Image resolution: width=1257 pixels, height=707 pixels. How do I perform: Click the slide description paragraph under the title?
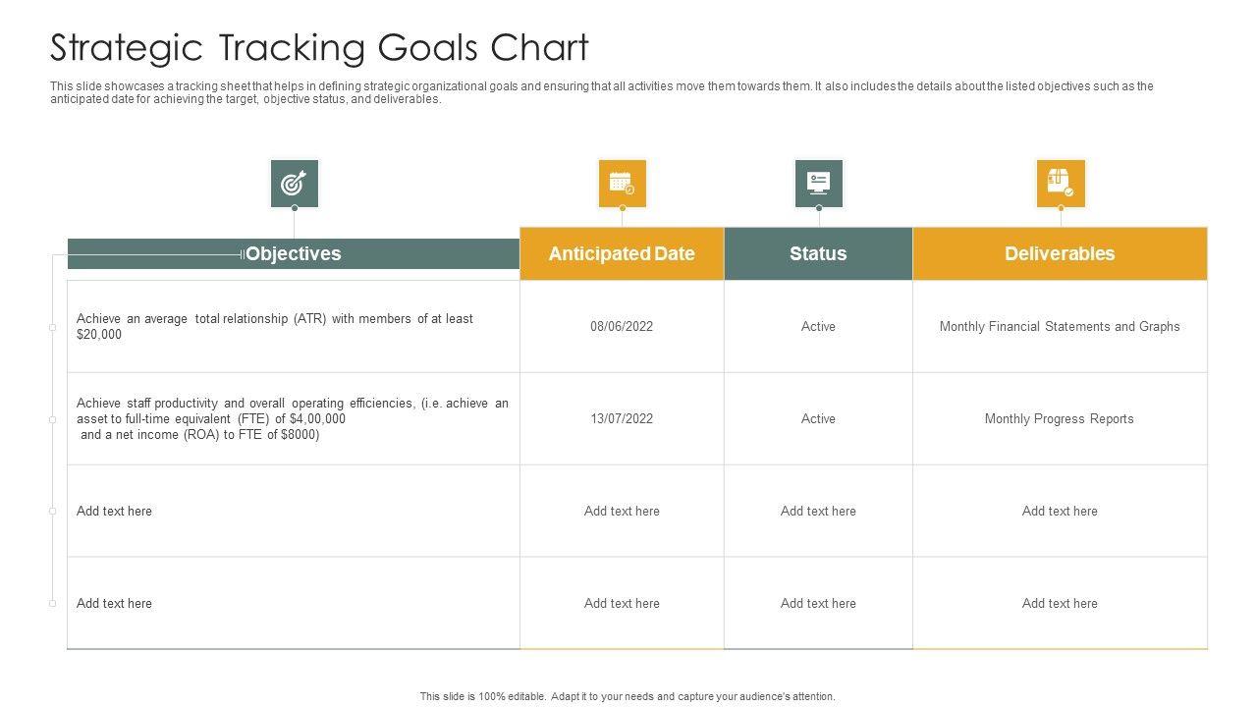(x=601, y=92)
